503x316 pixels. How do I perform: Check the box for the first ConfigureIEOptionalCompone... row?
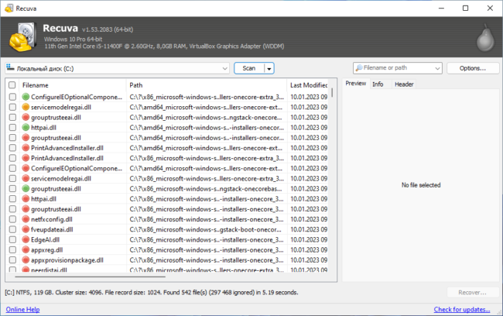[12, 97]
